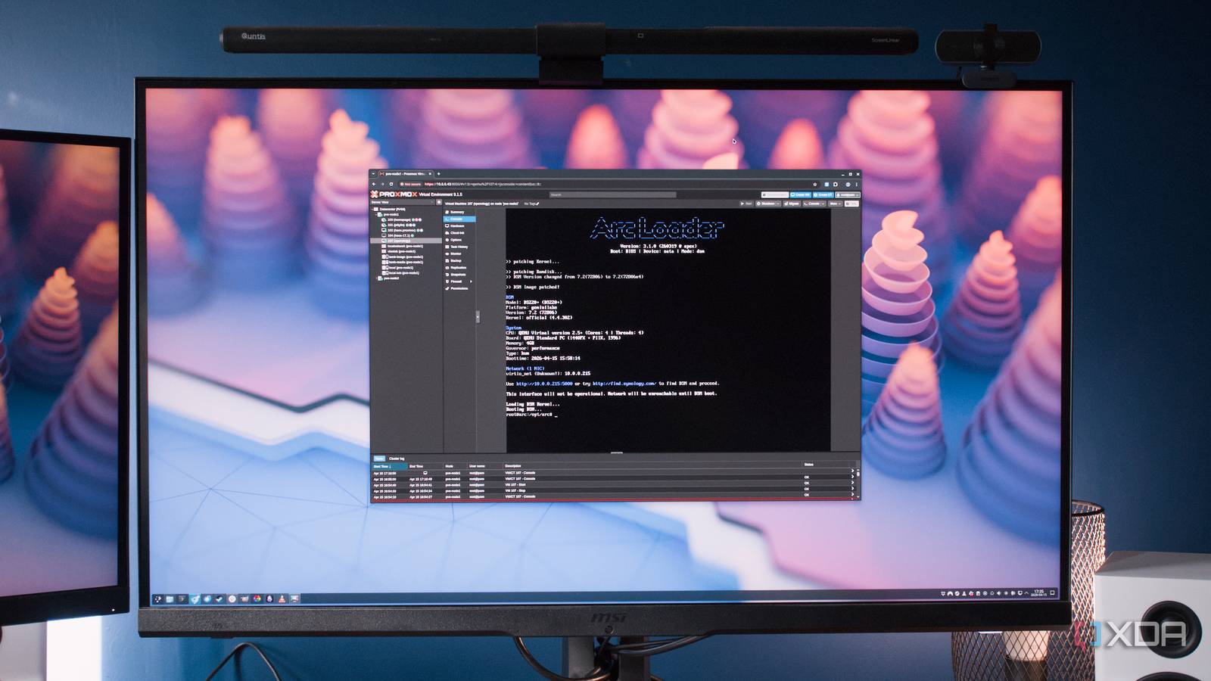Select VM 100 (homepage) in the server tree
Image resolution: width=1211 pixels, height=681 pixels.
(x=401, y=220)
